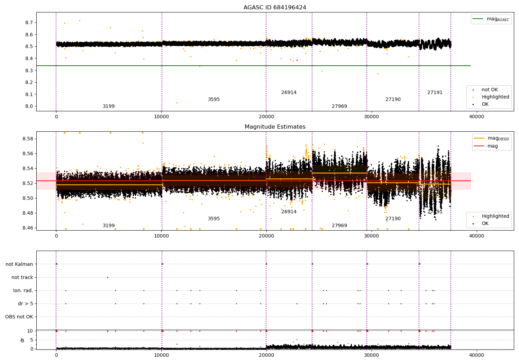Image resolution: width=519 pixels, height=363 pixels.
Task: Click the 8.2 y-axis tick label
Action: pyautogui.click(x=29, y=83)
